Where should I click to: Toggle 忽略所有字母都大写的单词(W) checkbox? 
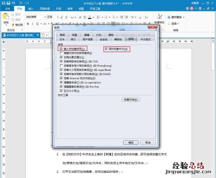61,74
